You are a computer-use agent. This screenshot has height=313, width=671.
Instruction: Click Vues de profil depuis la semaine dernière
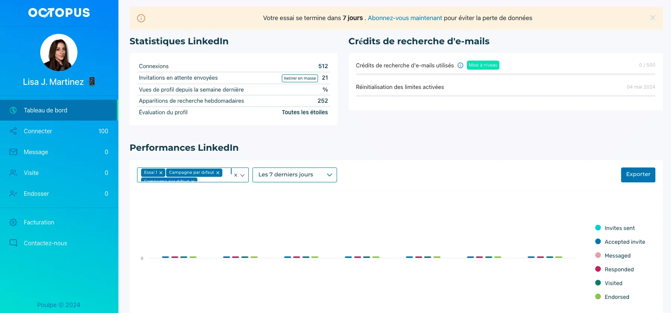pos(191,90)
